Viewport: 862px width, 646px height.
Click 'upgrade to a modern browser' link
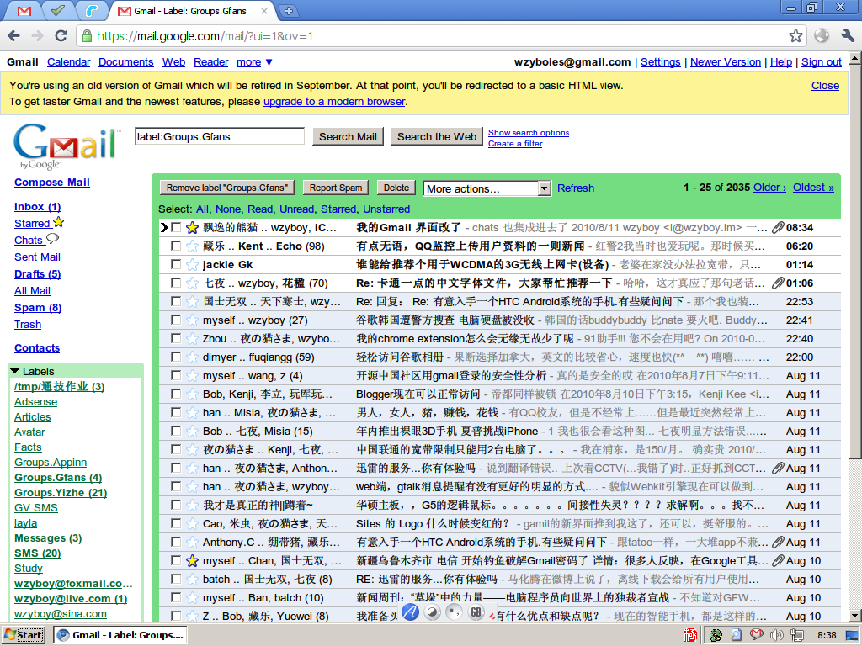[x=334, y=102]
